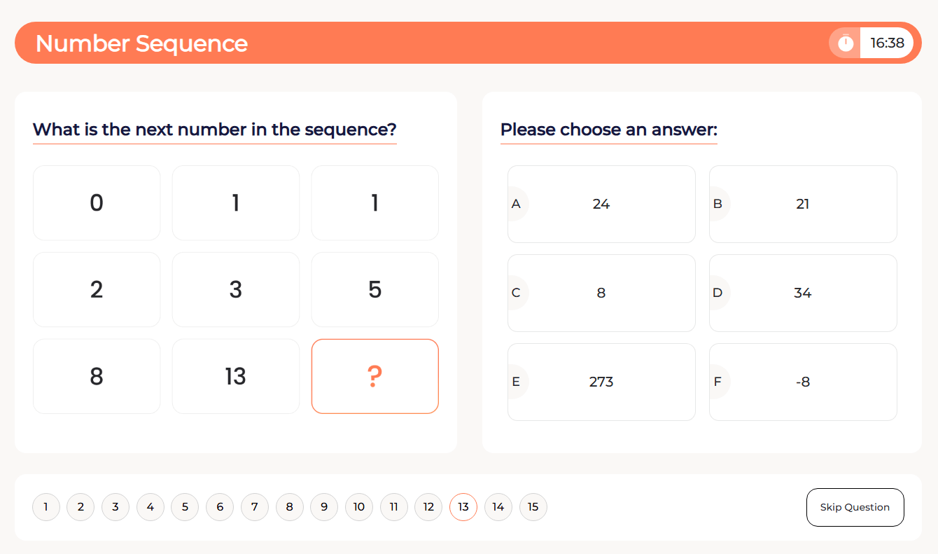Choose answer E with value 273
The image size is (938, 554).
[601, 382]
